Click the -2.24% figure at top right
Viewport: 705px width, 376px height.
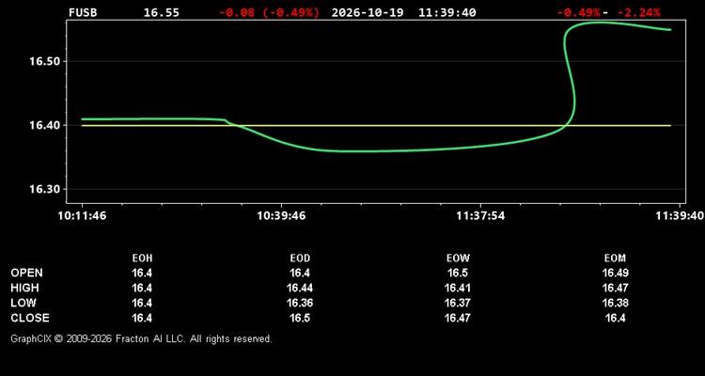pos(638,12)
